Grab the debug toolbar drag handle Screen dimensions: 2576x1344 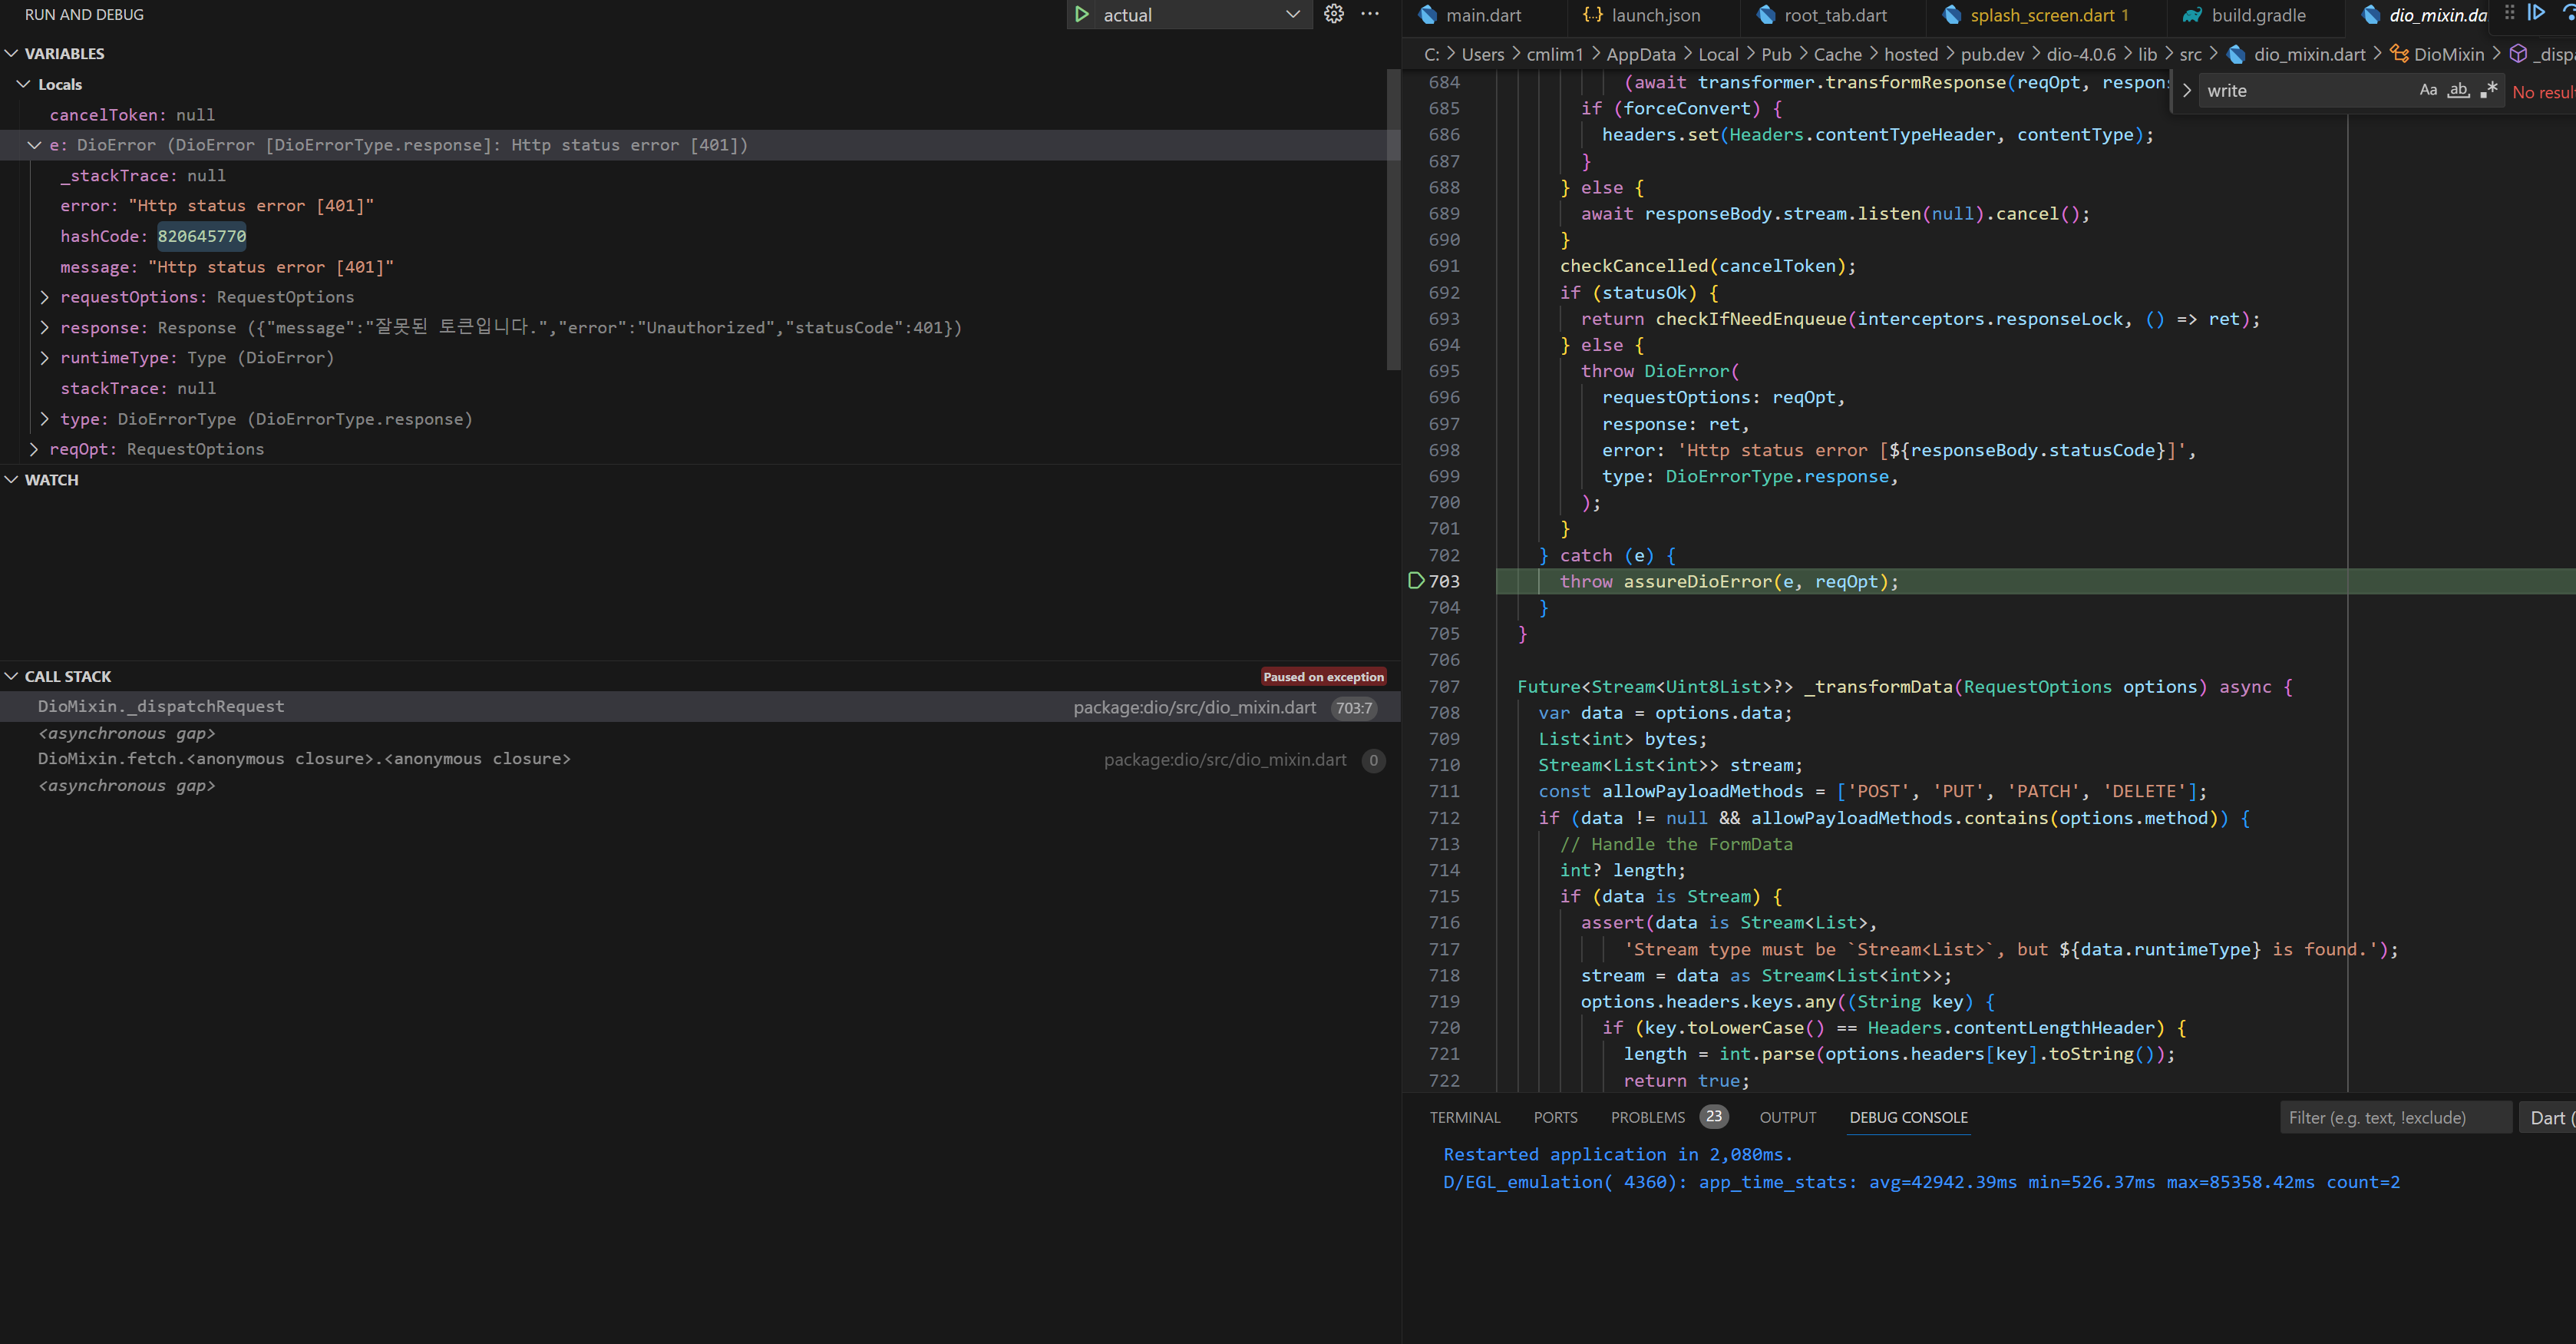[2509, 12]
